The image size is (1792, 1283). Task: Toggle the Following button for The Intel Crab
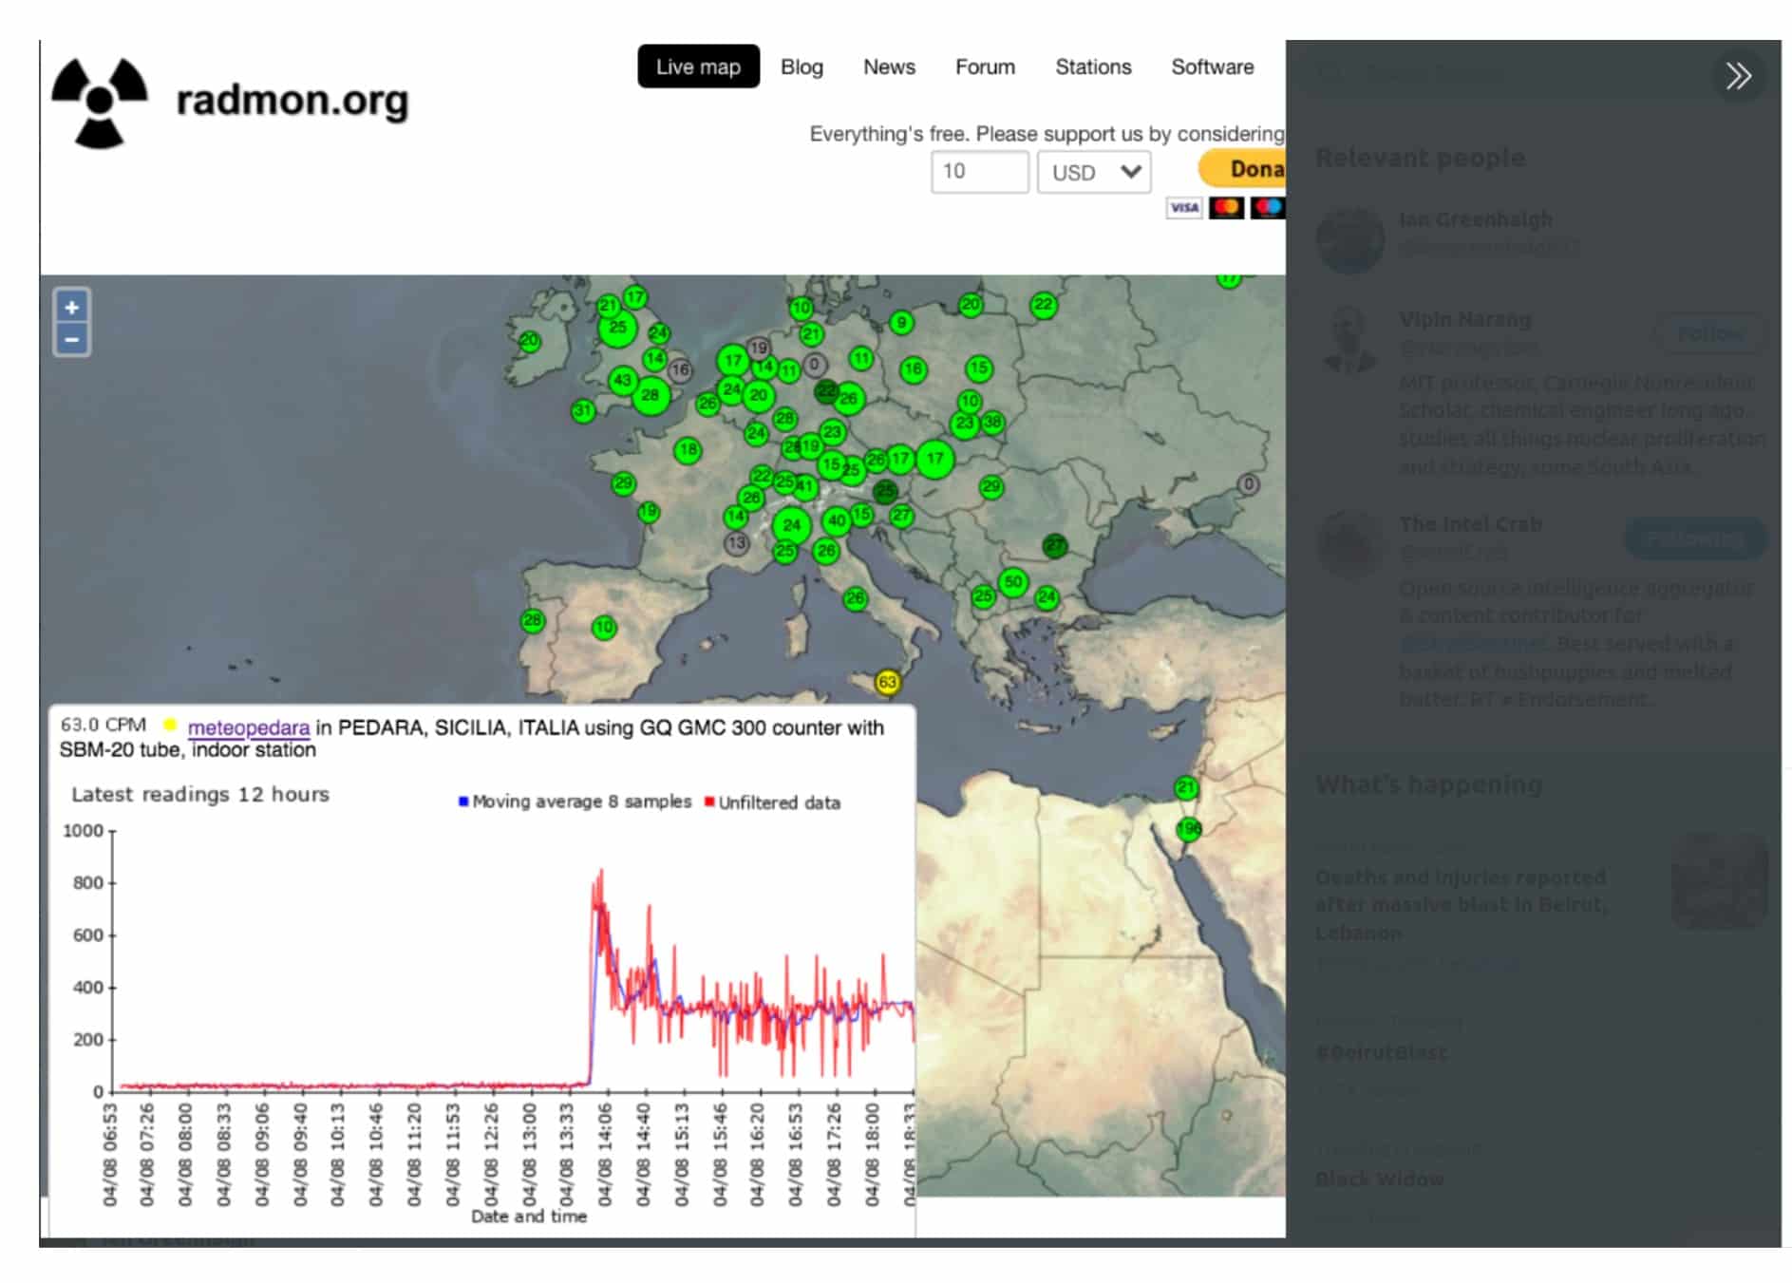click(x=1694, y=539)
